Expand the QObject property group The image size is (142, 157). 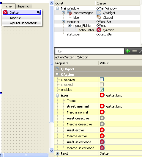pos(57,69)
